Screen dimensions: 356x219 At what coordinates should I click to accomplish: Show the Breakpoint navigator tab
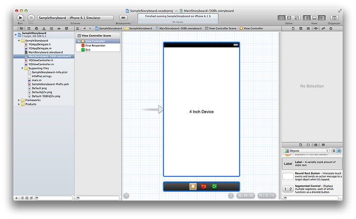click(59, 29)
